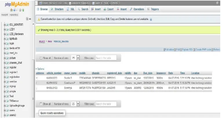The height and width of the screenshot is (118, 222).
Task: Open the Triggers tab
Action: (153, 9)
